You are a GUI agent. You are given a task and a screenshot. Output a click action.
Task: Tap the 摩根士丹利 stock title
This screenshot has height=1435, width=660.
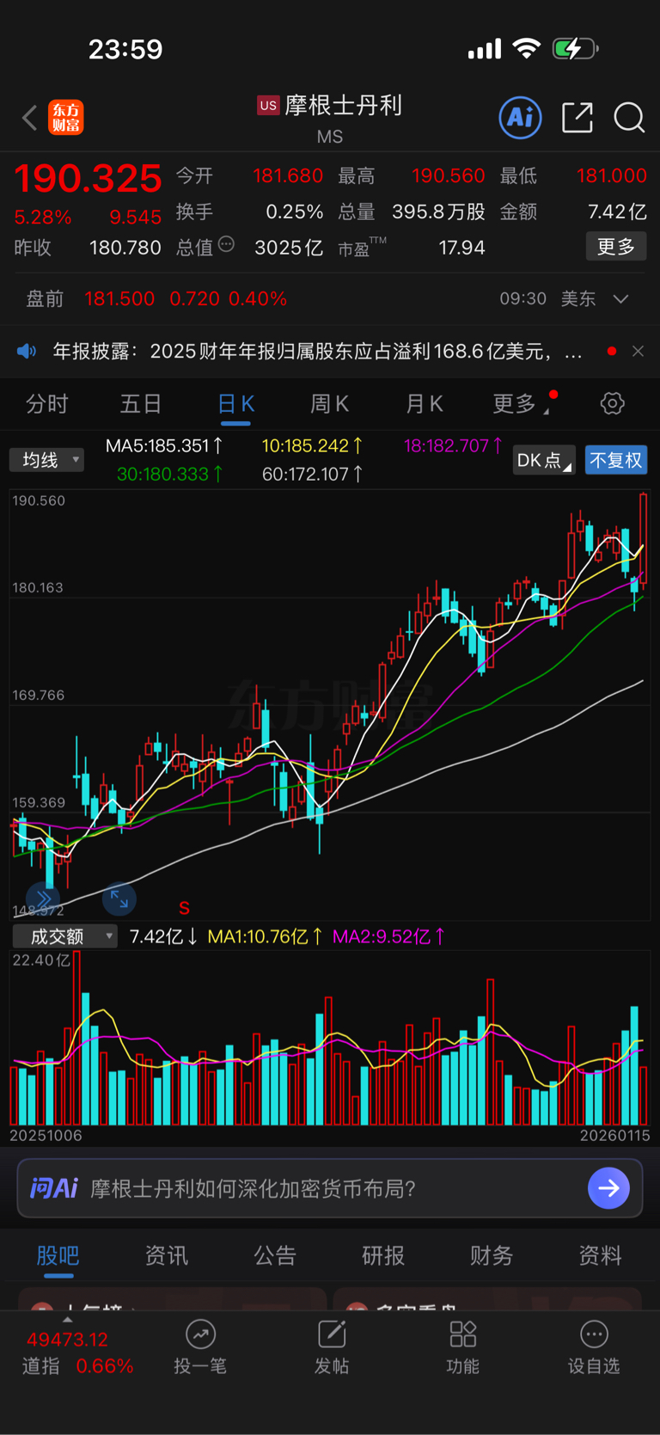(x=344, y=105)
